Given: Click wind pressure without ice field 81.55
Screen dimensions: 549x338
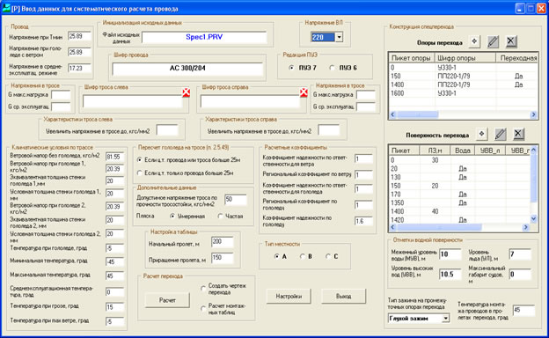Looking at the screenshot, I should pos(114,157).
